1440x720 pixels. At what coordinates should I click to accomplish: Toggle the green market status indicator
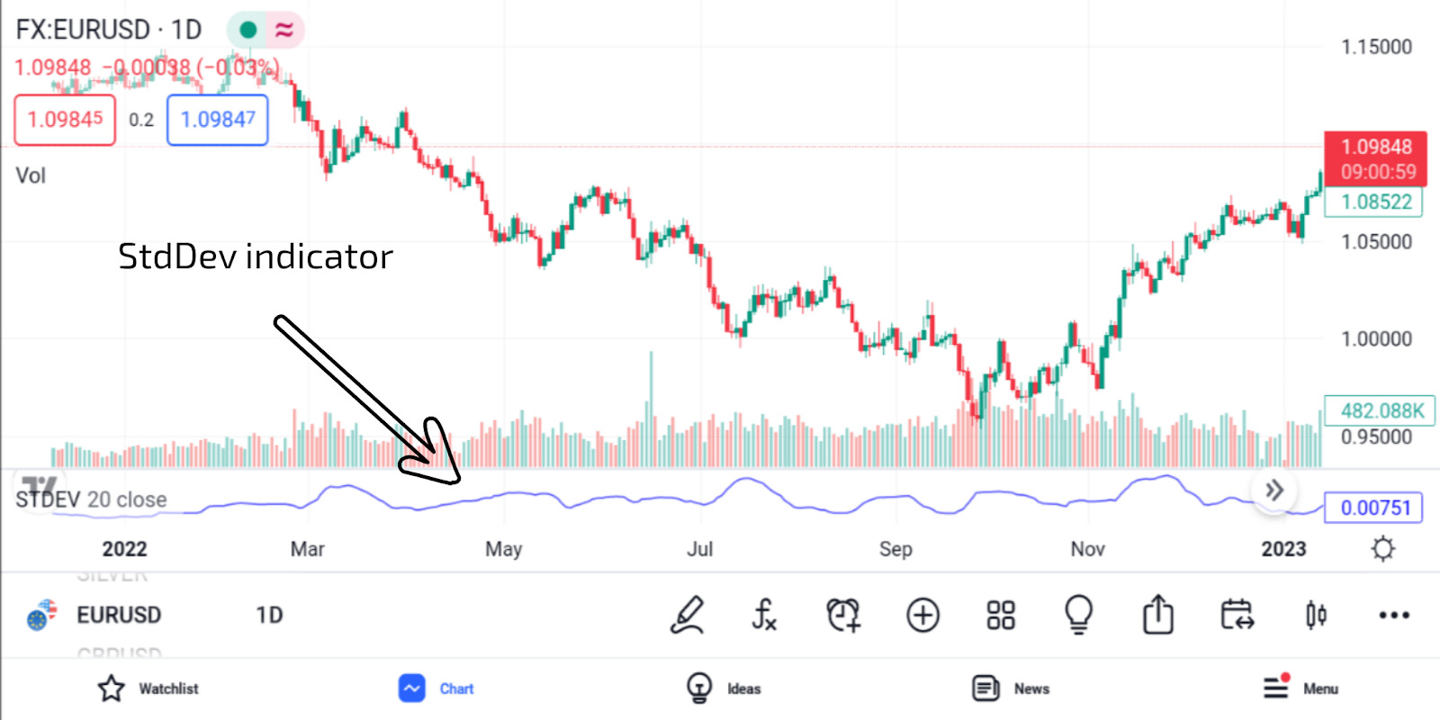tap(249, 29)
